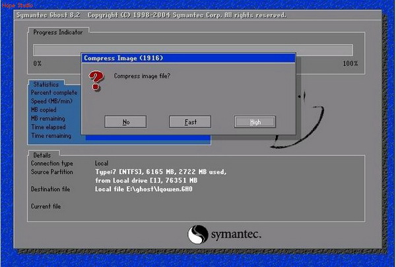The height and width of the screenshot is (267, 396).
Task: Click the Details group label
Action: [x=42, y=155]
